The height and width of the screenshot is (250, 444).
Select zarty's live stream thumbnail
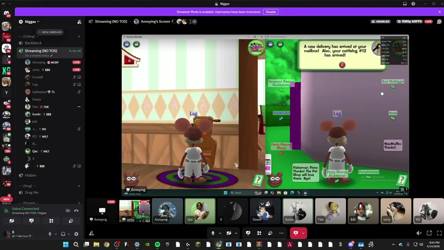pyautogui.click(x=135, y=211)
